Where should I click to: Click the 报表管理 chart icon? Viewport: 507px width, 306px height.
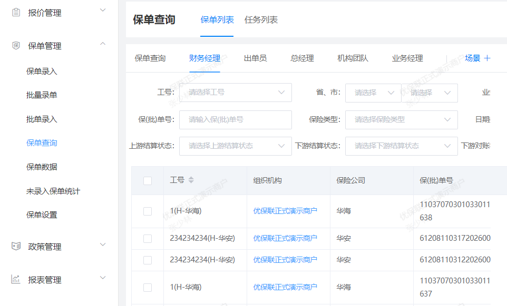click(x=15, y=279)
